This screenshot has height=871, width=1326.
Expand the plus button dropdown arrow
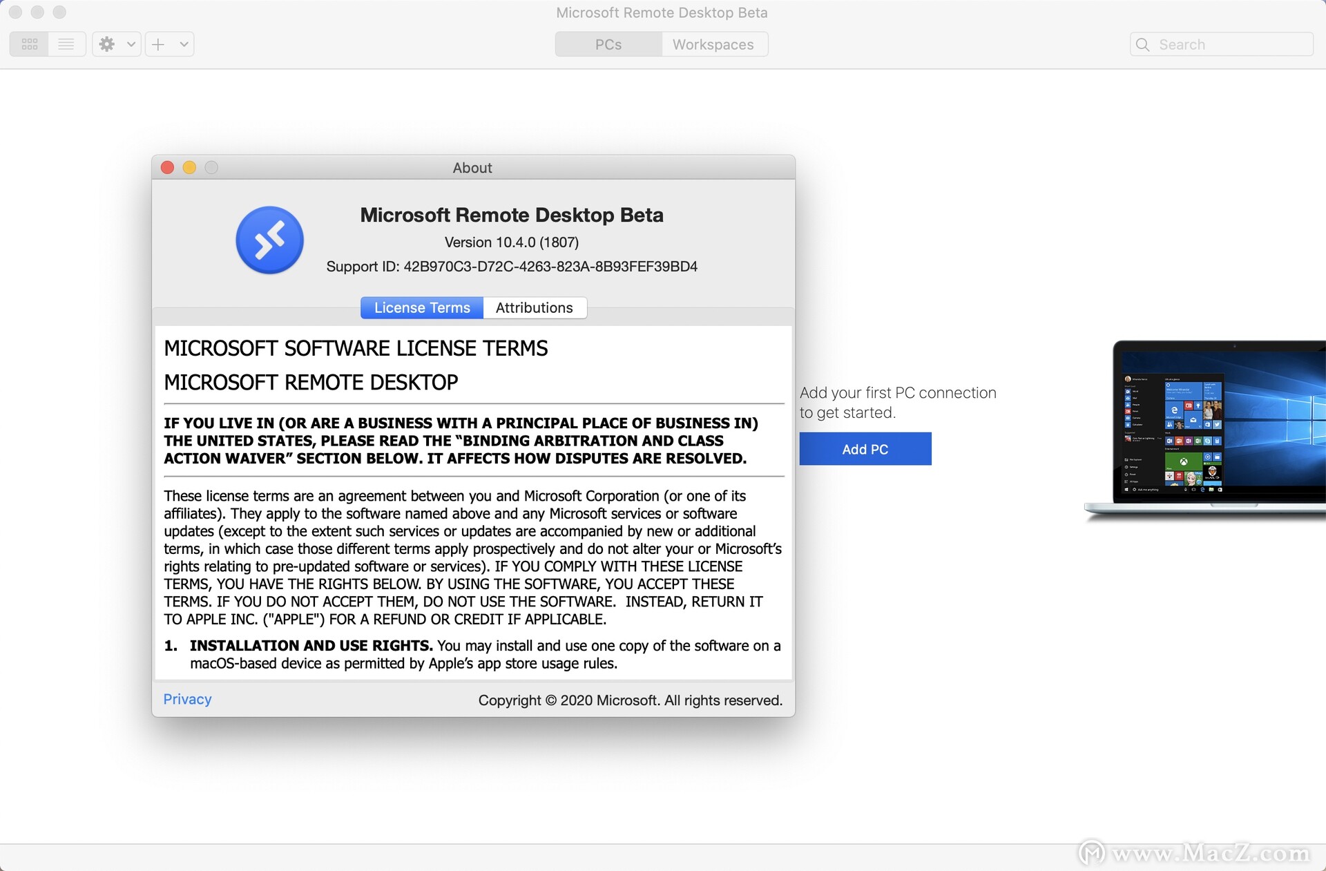point(184,44)
